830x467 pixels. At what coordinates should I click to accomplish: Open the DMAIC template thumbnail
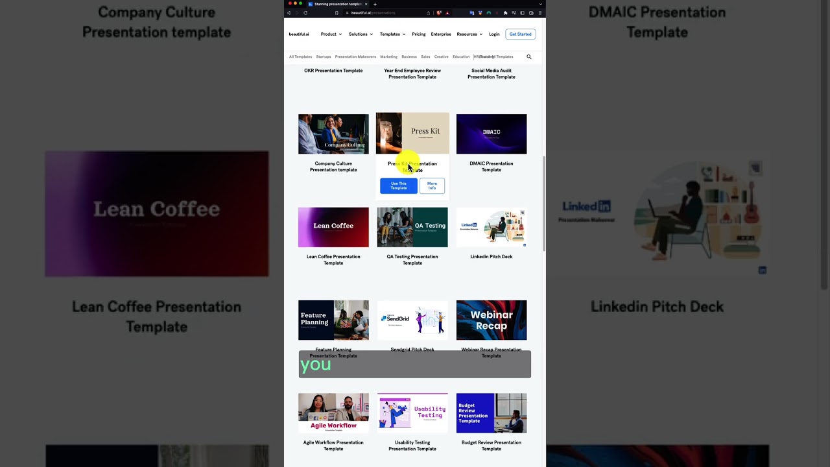click(492, 134)
